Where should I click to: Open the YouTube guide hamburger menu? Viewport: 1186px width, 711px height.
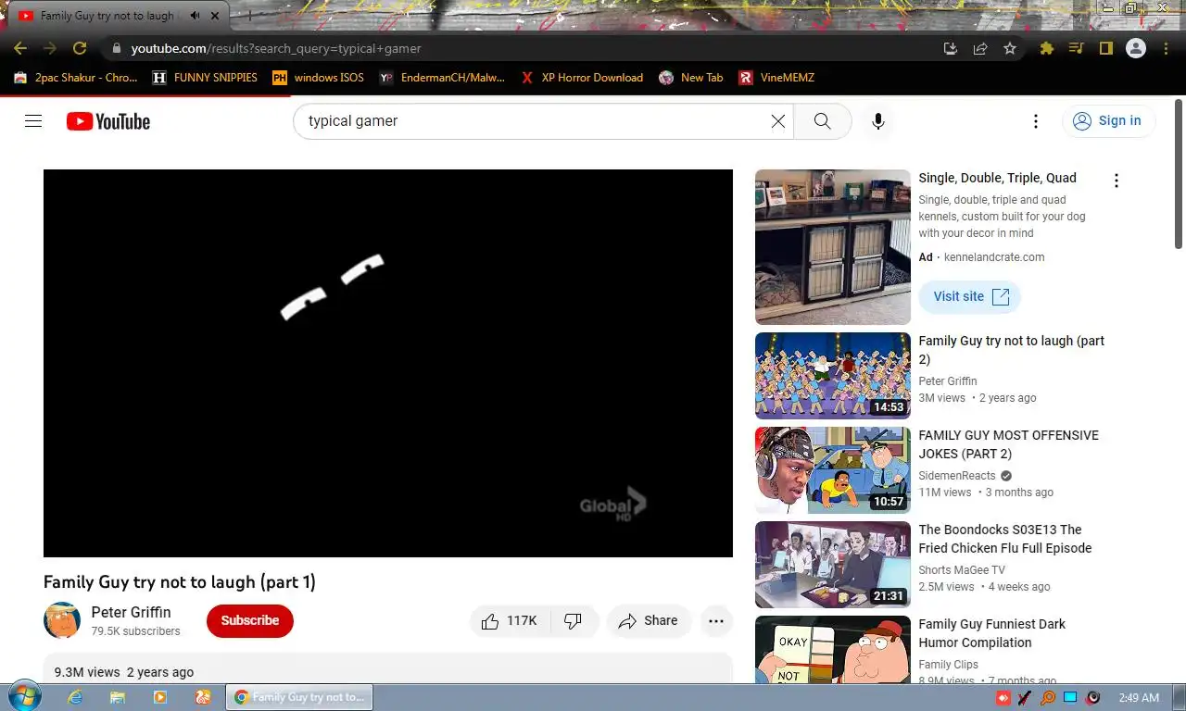tap(33, 121)
